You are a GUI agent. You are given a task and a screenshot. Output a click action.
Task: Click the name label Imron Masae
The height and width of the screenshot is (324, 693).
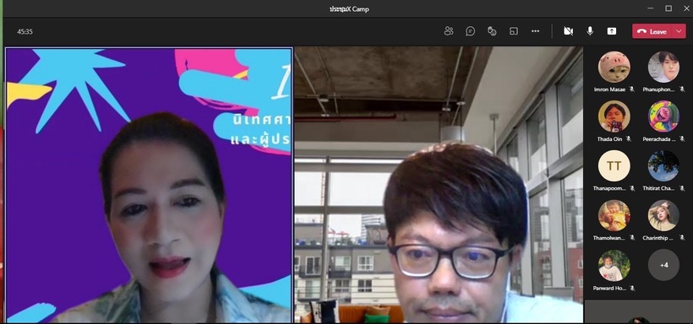tap(609, 89)
